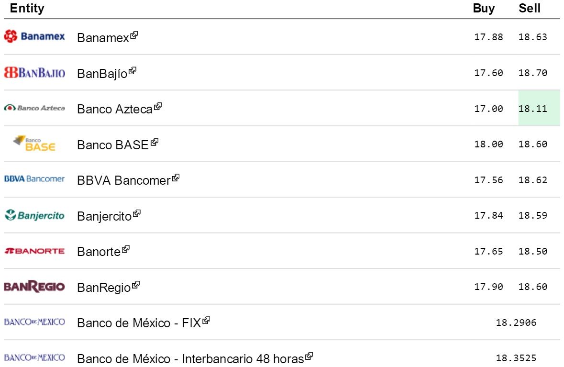Open the Interbancario 48 horas link

[190, 358]
